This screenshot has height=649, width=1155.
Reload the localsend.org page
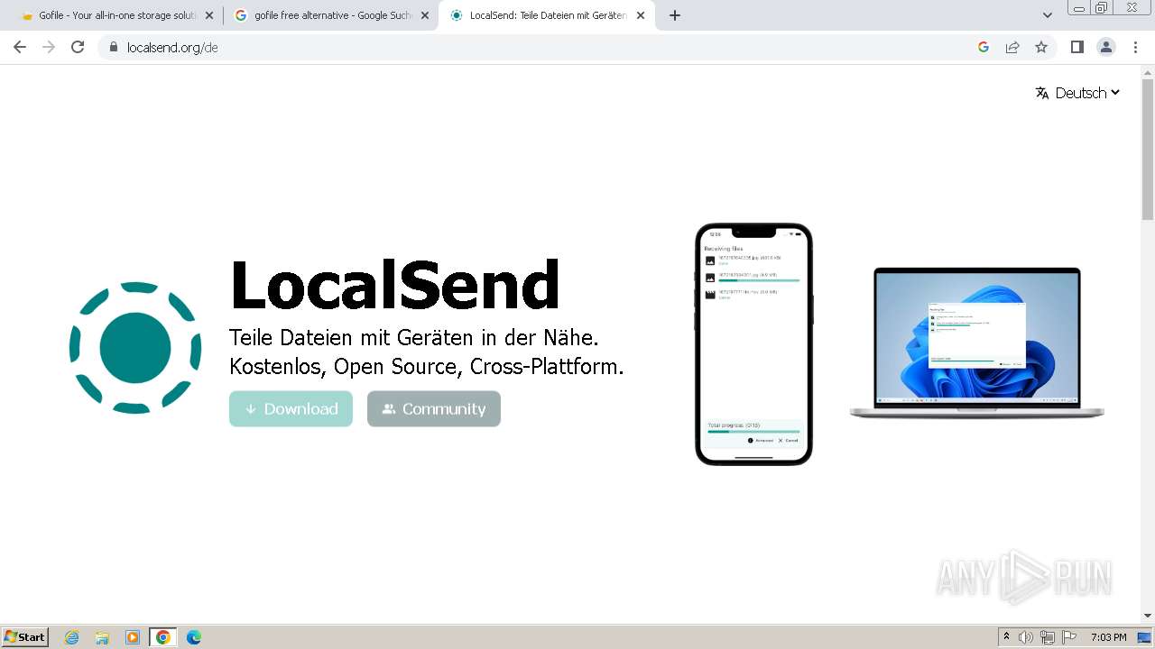click(78, 47)
